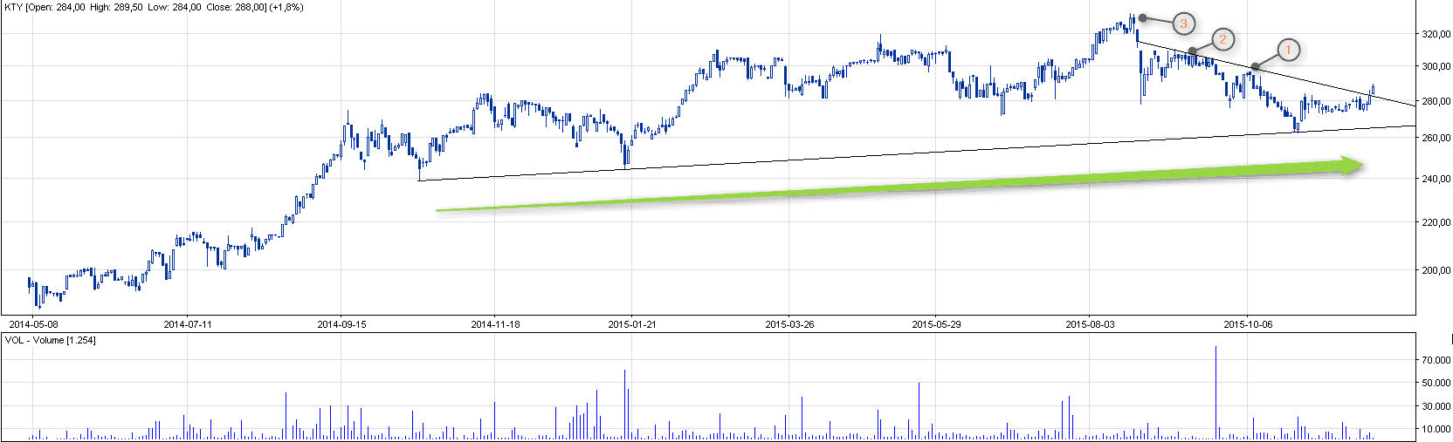Select the VOL - Volume panel label
Viewport: 1453px width, 442px height.
(50, 340)
